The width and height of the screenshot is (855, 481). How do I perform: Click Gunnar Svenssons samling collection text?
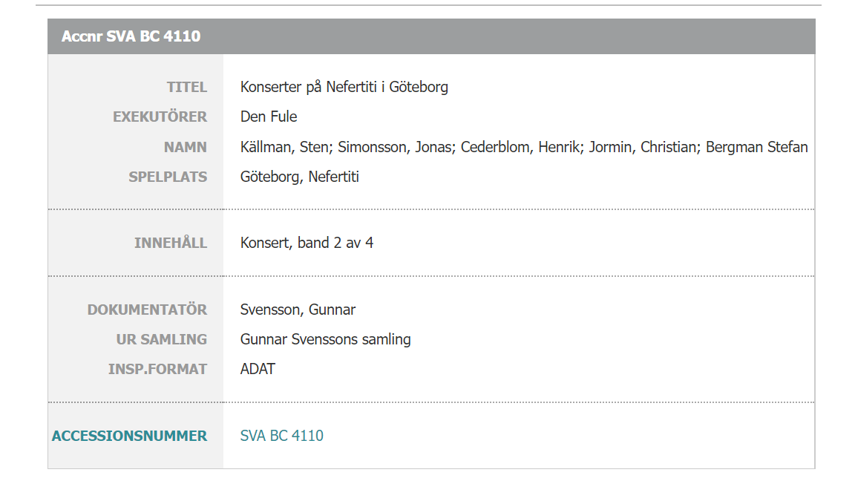pyautogui.click(x=326, y=340)
